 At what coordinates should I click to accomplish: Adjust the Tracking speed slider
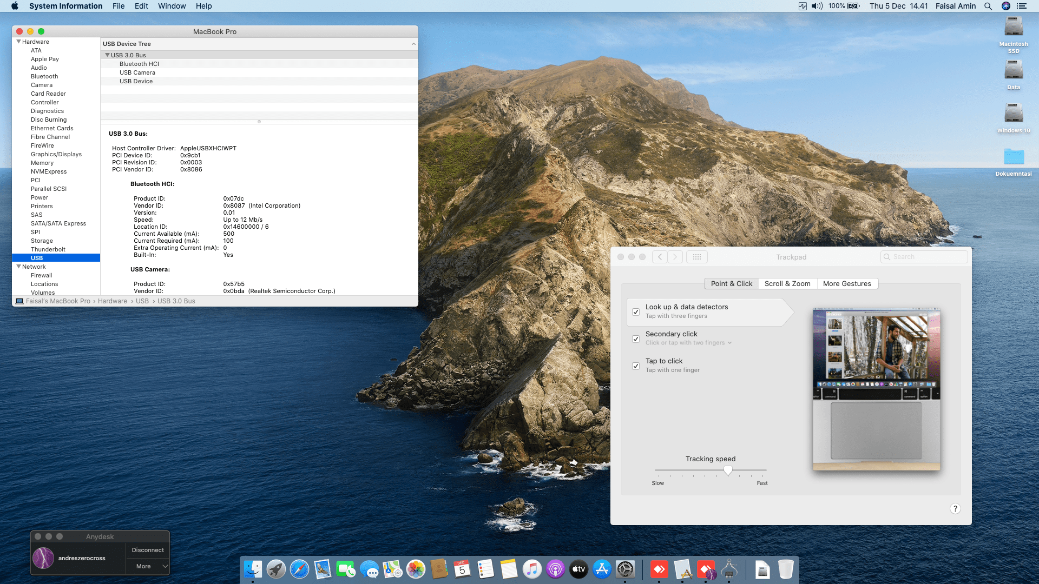click(728, 470)
